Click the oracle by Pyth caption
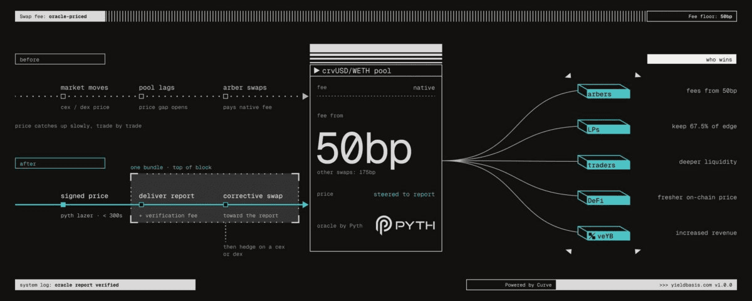The image size is (752, 301). 340,226
